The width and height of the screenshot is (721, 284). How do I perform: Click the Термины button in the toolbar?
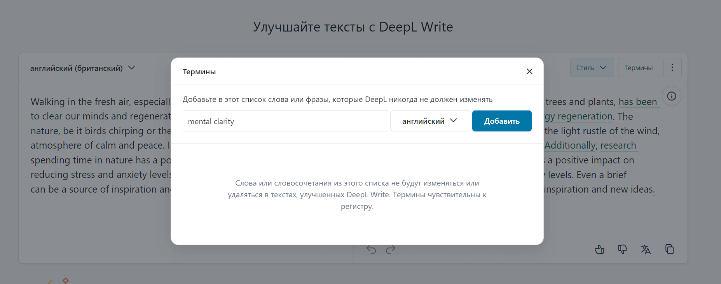coord(638,68)
